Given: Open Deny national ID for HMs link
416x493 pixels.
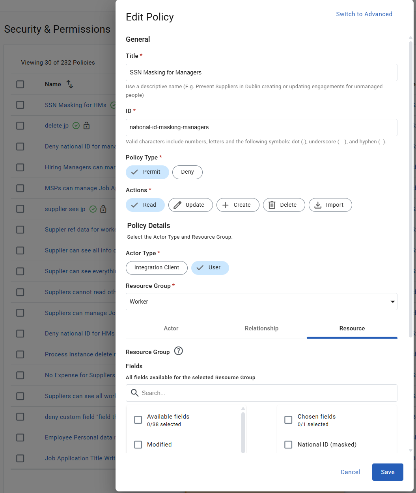Looking at the screenshot, I should (80, 334).
